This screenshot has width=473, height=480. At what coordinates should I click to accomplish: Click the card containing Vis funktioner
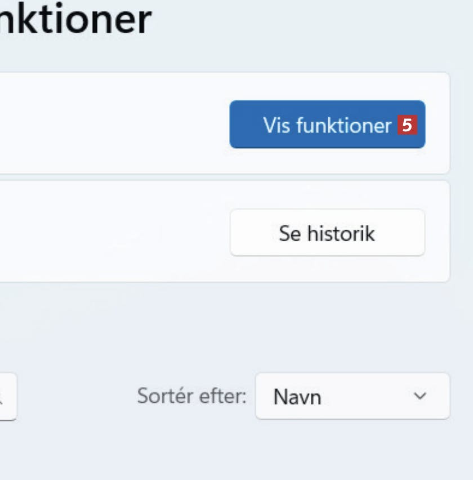click(x=113, y=124)
